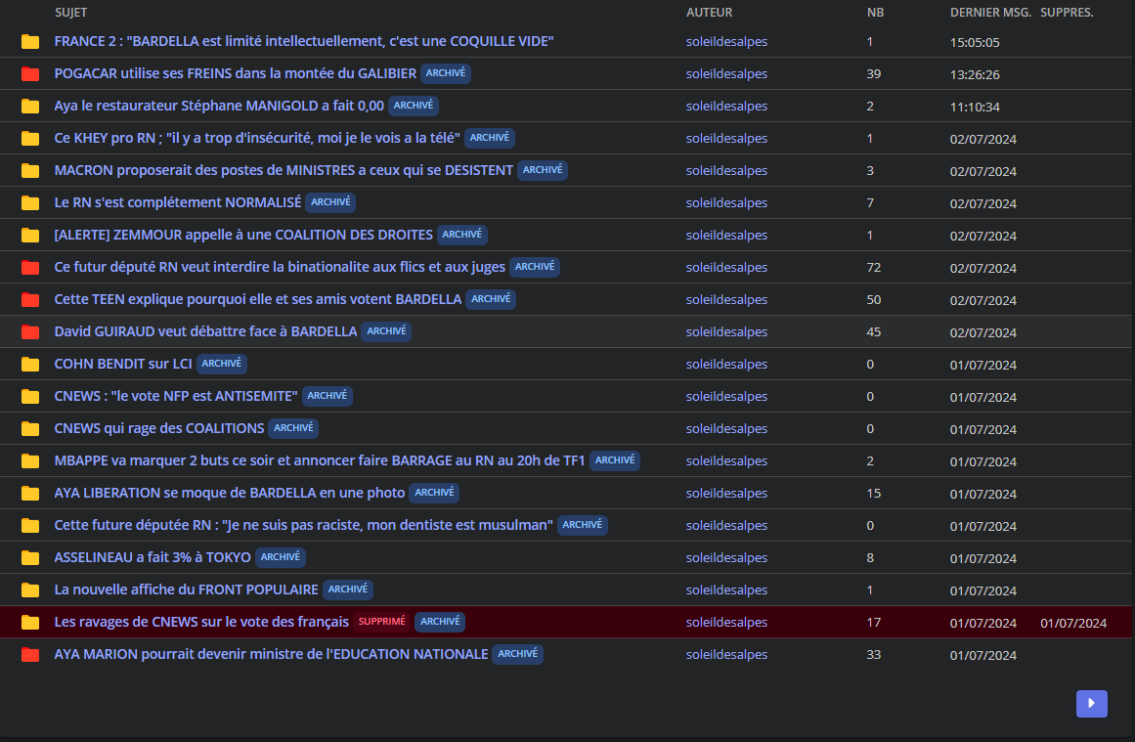The height and width of the screenshot is (742, 1135).
Task: Open CNEWS qui rage des COALITIONS topic
Action: (159, 428)
